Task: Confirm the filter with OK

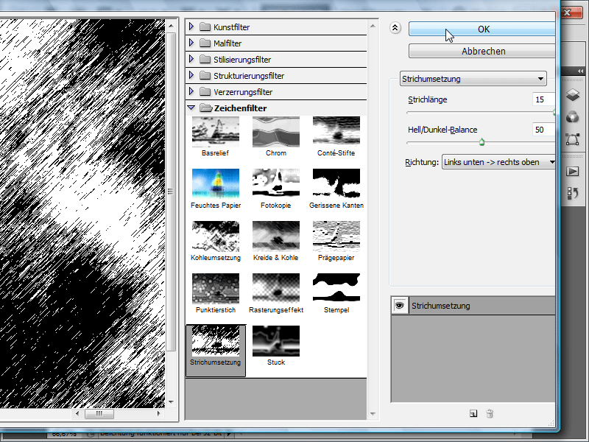Action: [x=482, y=29]
